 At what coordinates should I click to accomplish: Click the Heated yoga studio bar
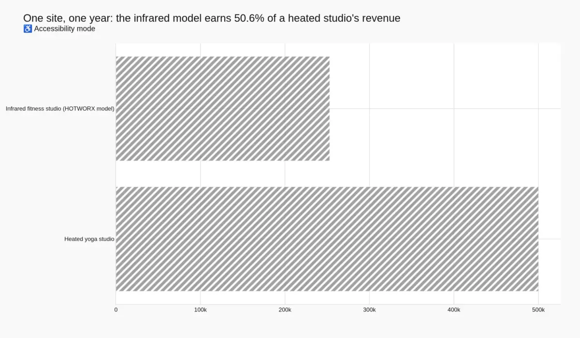coord(327,239)
